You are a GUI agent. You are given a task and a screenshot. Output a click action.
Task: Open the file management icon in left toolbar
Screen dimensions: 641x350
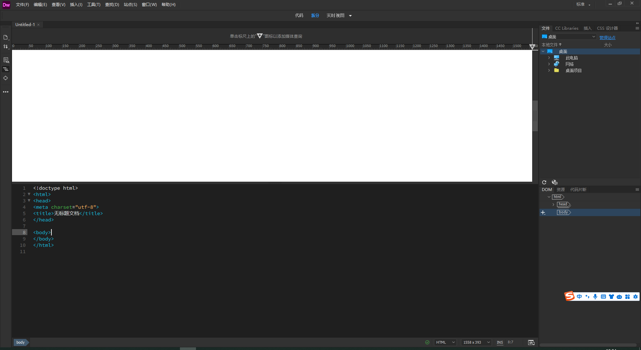click(x=6, y=37)
